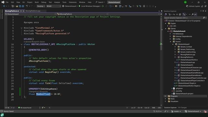Image resolution: width=208 pixels, height=117 pixels.
Task: Click Start Without Debugging outline play icon
Action: coord(103,6)
